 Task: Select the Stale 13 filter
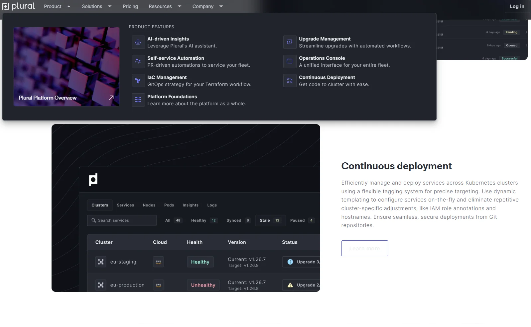pyautogui.click(x=270, y=220)
